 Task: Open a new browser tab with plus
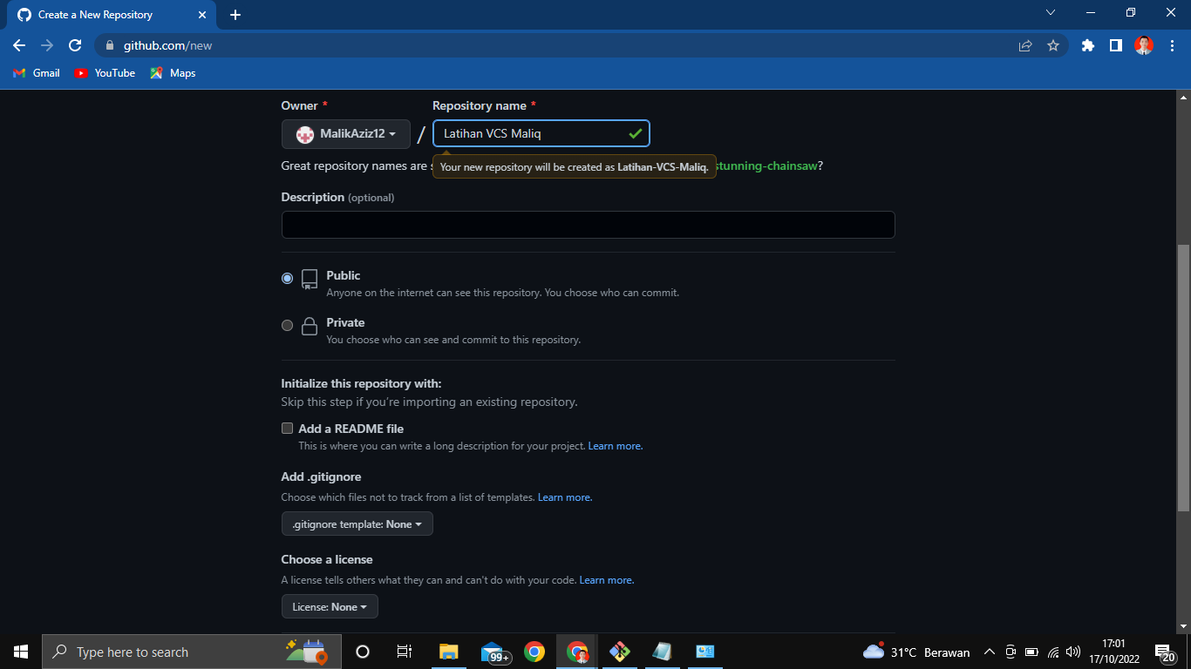235,15
